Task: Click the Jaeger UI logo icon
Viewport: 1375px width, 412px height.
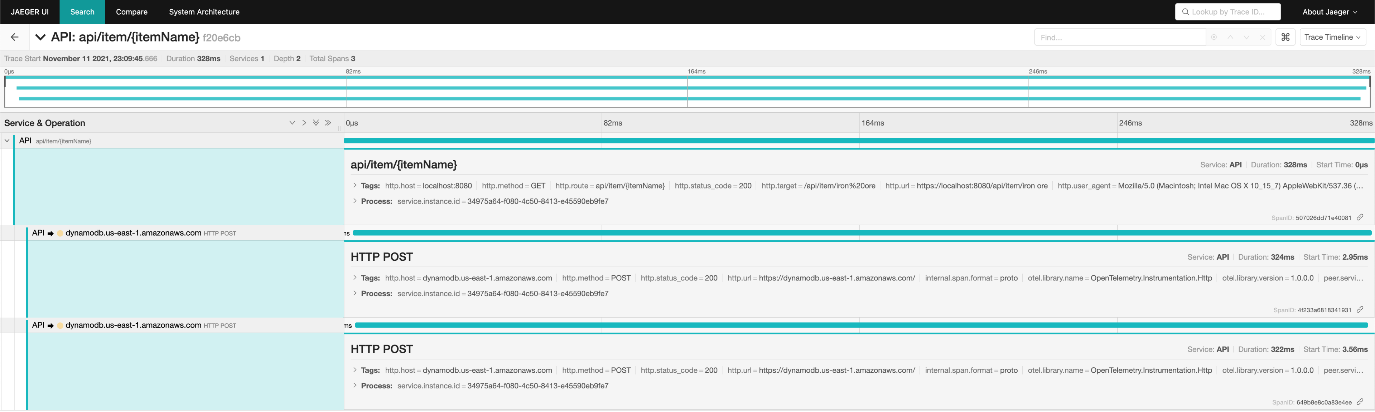Action: pos(30,11)
